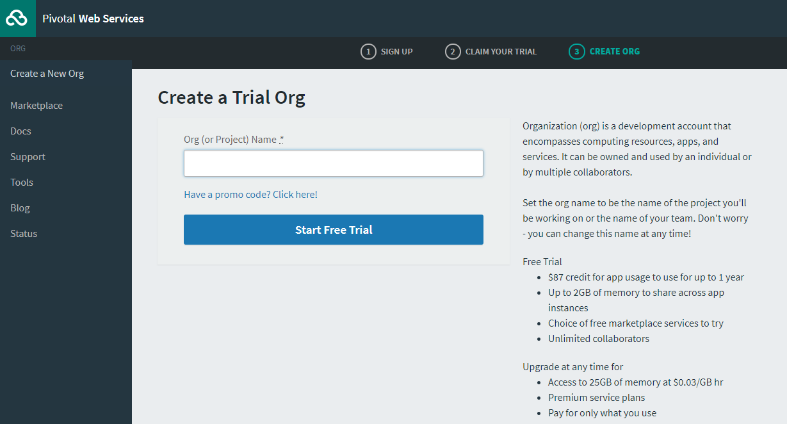
Task: Open the Support sidebar link
Action: [28, 157]
